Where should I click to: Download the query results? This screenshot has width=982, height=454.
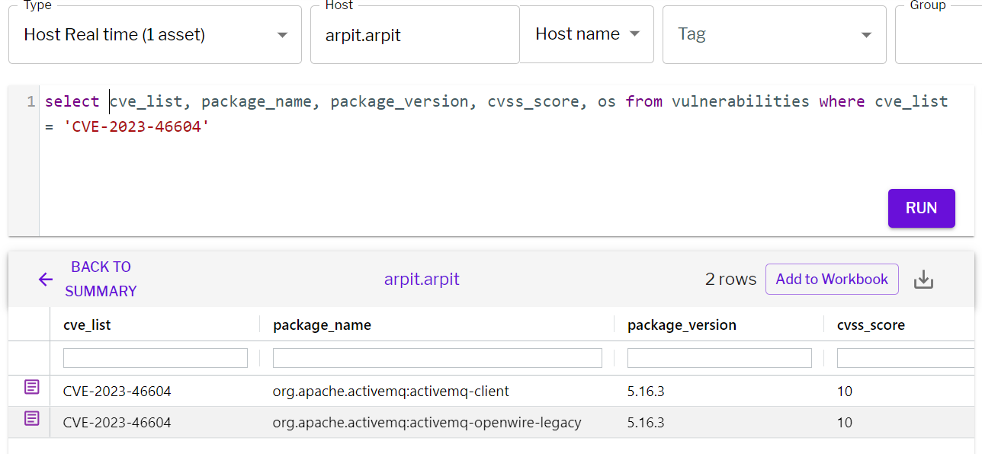[923, 279]
